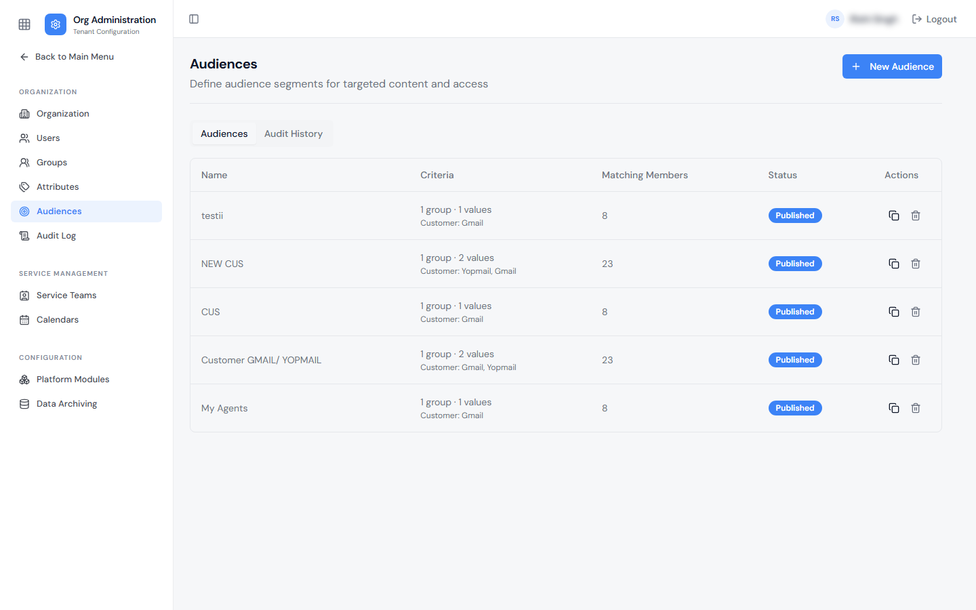Delete the My Agents audience

pos(916,408)
